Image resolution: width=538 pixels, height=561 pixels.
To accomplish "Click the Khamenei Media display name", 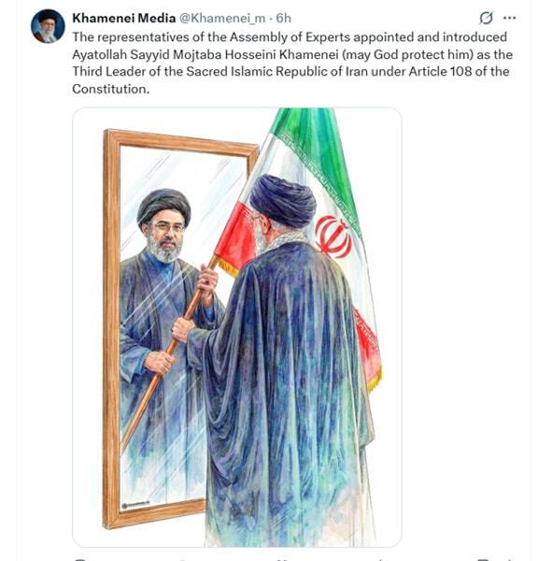I will tap(123, 18).
